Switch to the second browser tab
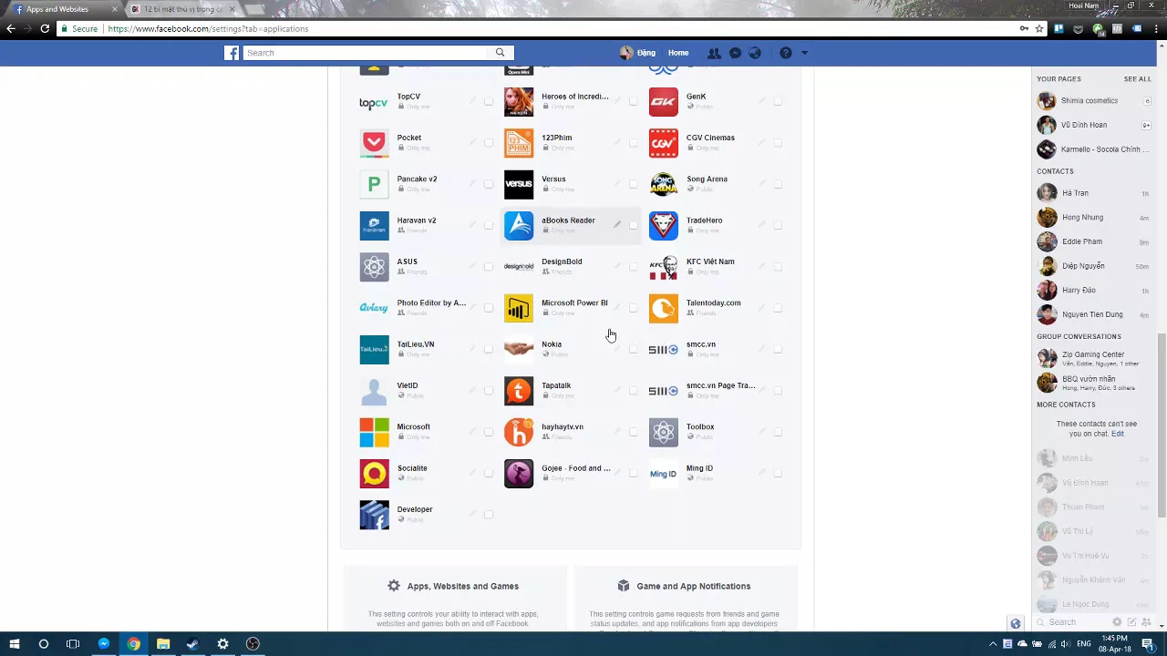The width and height of the screenshot is (1167, 656). (182, 9)
